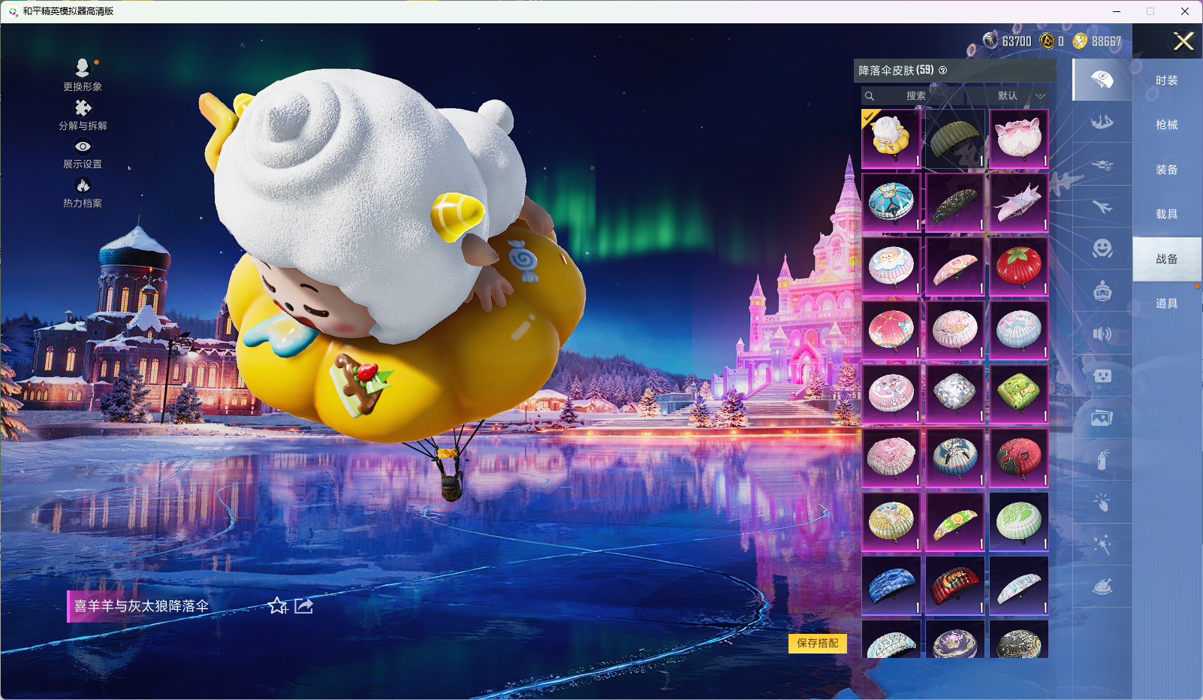
Task: Select the airplane skin sidebar icon
Action: 1102,207
